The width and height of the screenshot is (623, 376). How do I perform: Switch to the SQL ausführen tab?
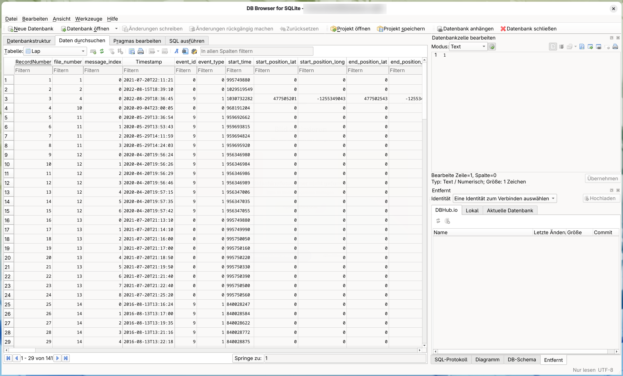(x=187, y=41)
